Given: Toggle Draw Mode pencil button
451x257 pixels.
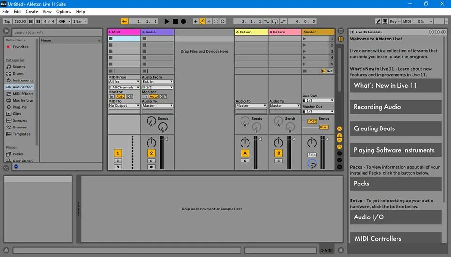Looking at the screenshot, I should tap(378, 21).
